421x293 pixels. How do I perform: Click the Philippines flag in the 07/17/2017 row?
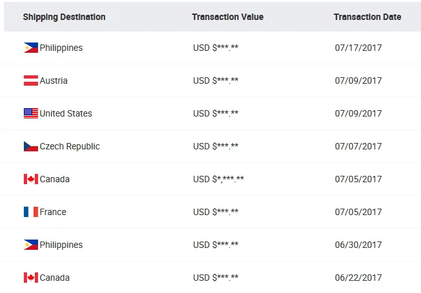(x=30, y=48)
